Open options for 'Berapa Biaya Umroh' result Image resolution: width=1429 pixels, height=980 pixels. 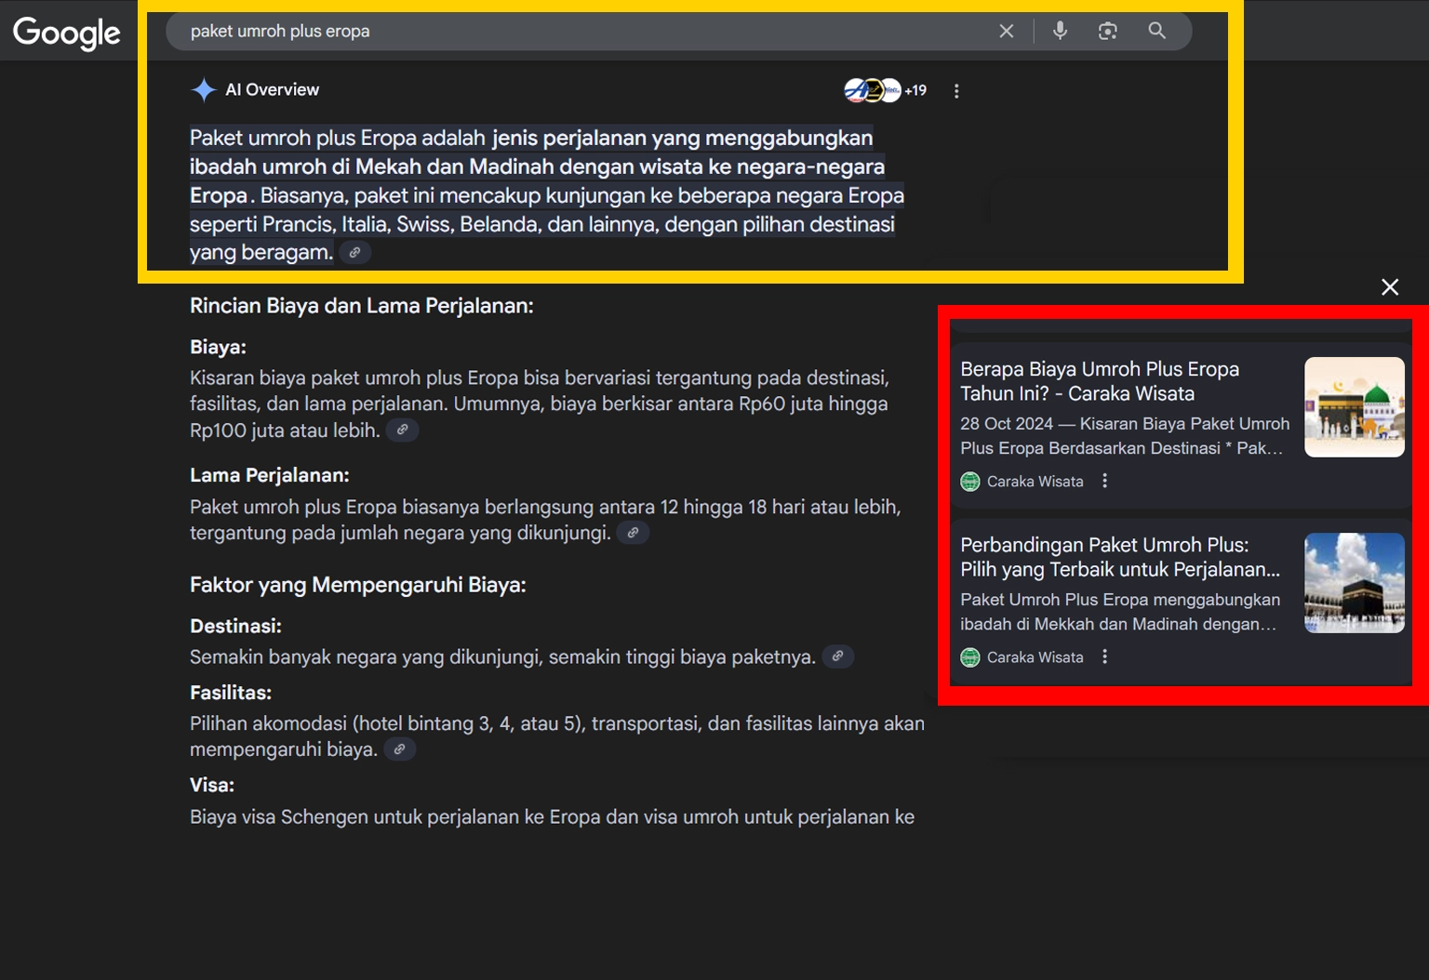[1104, 481]
